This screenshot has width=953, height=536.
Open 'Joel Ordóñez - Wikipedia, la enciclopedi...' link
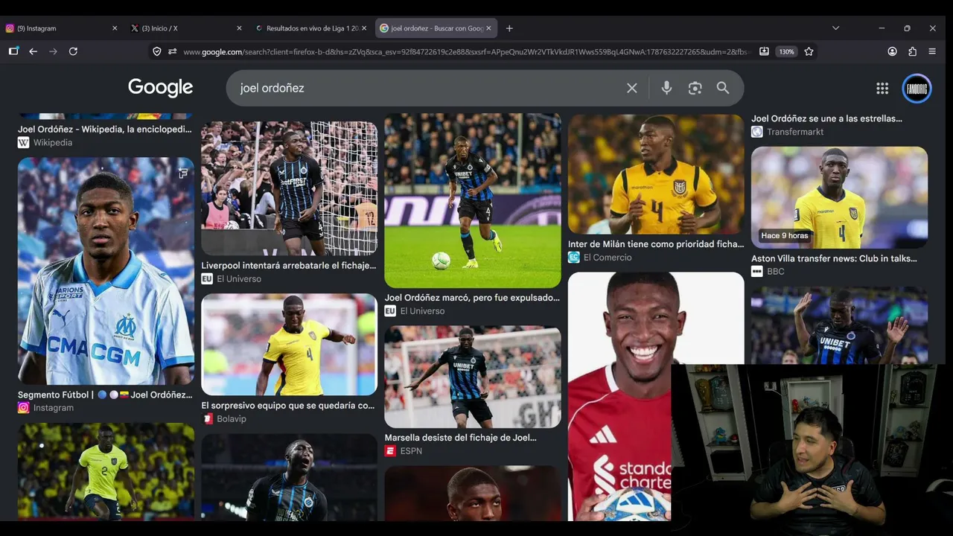105,129
